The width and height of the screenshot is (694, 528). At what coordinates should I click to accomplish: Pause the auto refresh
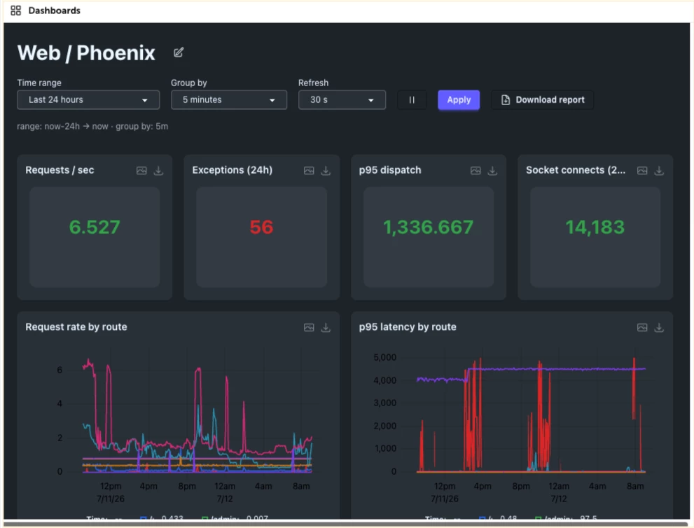(412, 100)
